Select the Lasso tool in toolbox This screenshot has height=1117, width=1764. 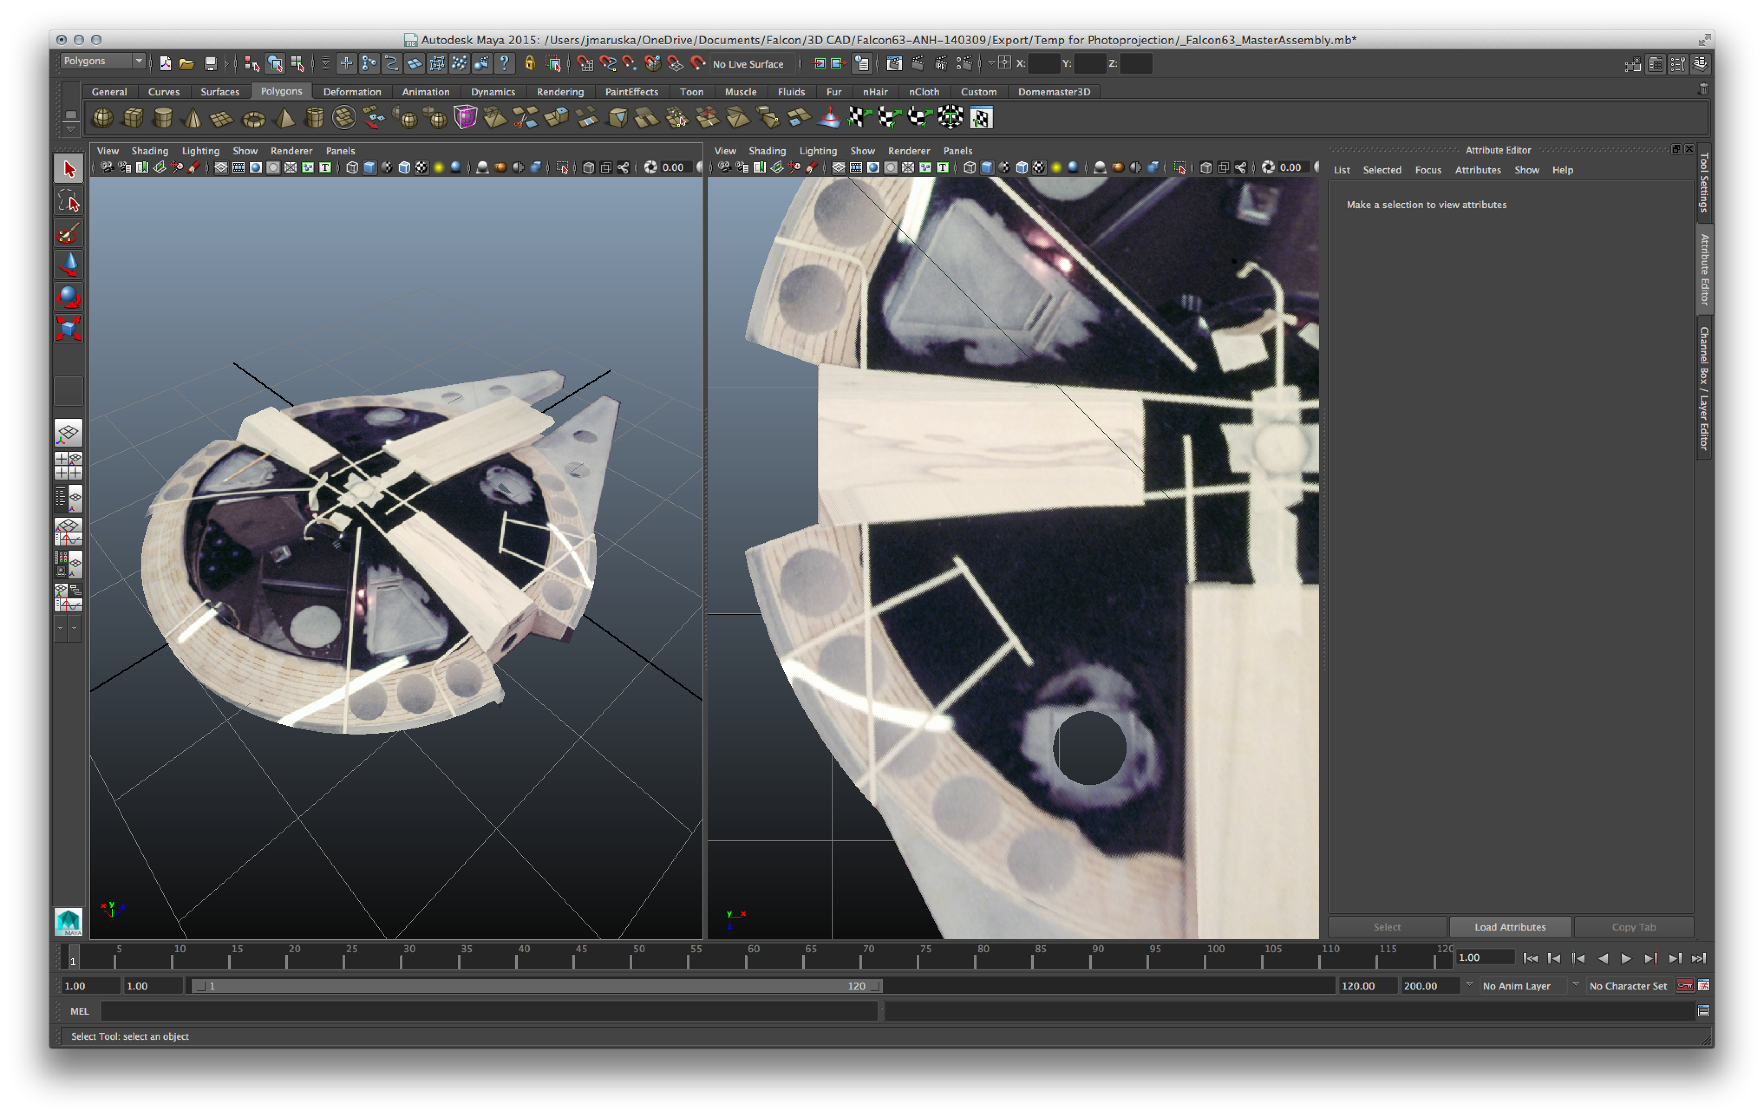click(69, 201)
